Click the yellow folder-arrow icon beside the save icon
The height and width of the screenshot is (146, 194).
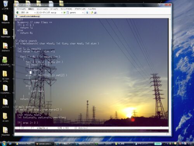click(92, 12)
